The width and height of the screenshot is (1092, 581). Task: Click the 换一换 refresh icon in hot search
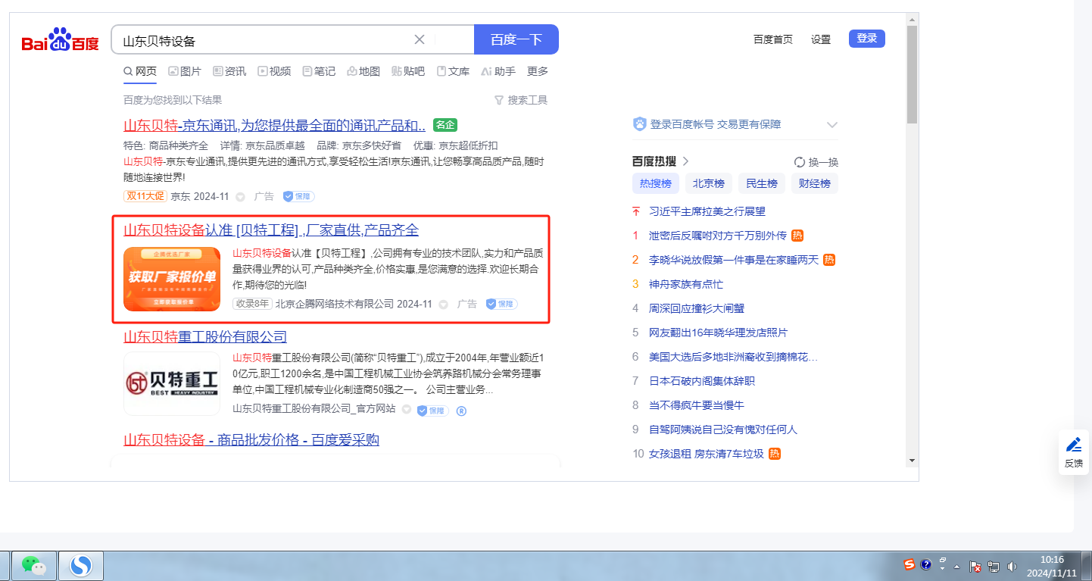[799, 162]
